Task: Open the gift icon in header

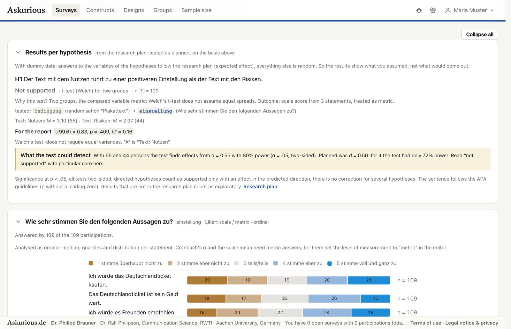Action: (x=433, y=10)
